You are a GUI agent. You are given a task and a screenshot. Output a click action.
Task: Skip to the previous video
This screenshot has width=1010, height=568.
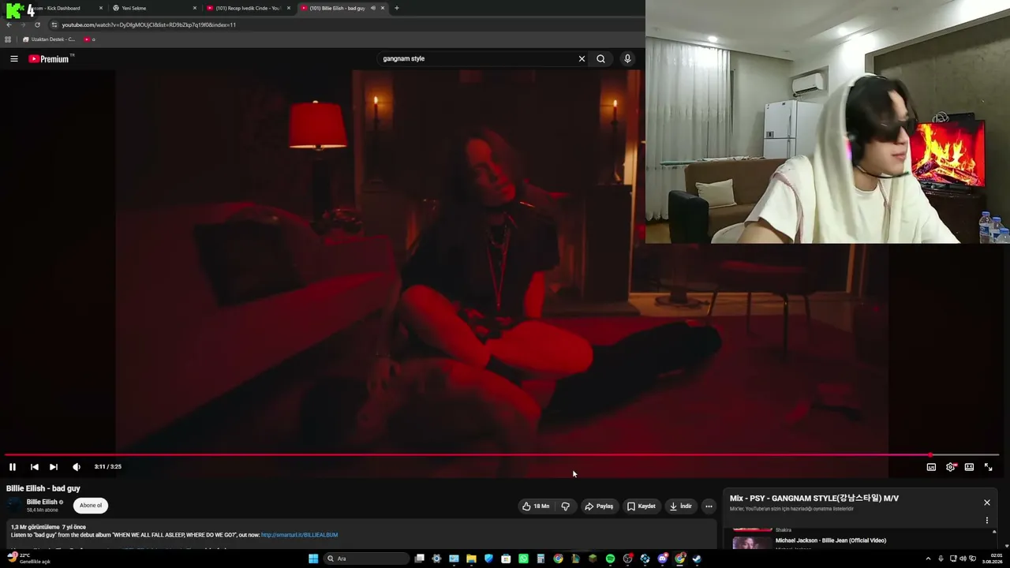[34, 467]
